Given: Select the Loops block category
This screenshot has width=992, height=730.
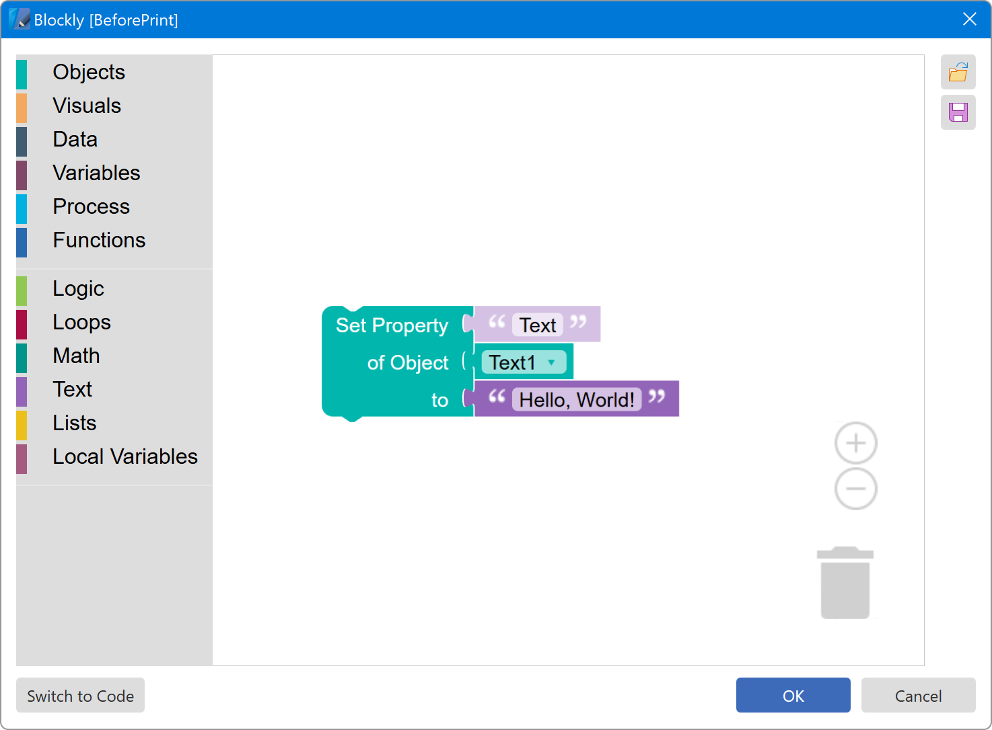Looking at the screenshot, I should tap(81, 322).
